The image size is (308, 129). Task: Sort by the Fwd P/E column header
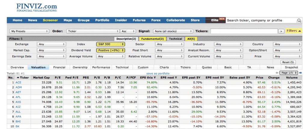(72, 77)
